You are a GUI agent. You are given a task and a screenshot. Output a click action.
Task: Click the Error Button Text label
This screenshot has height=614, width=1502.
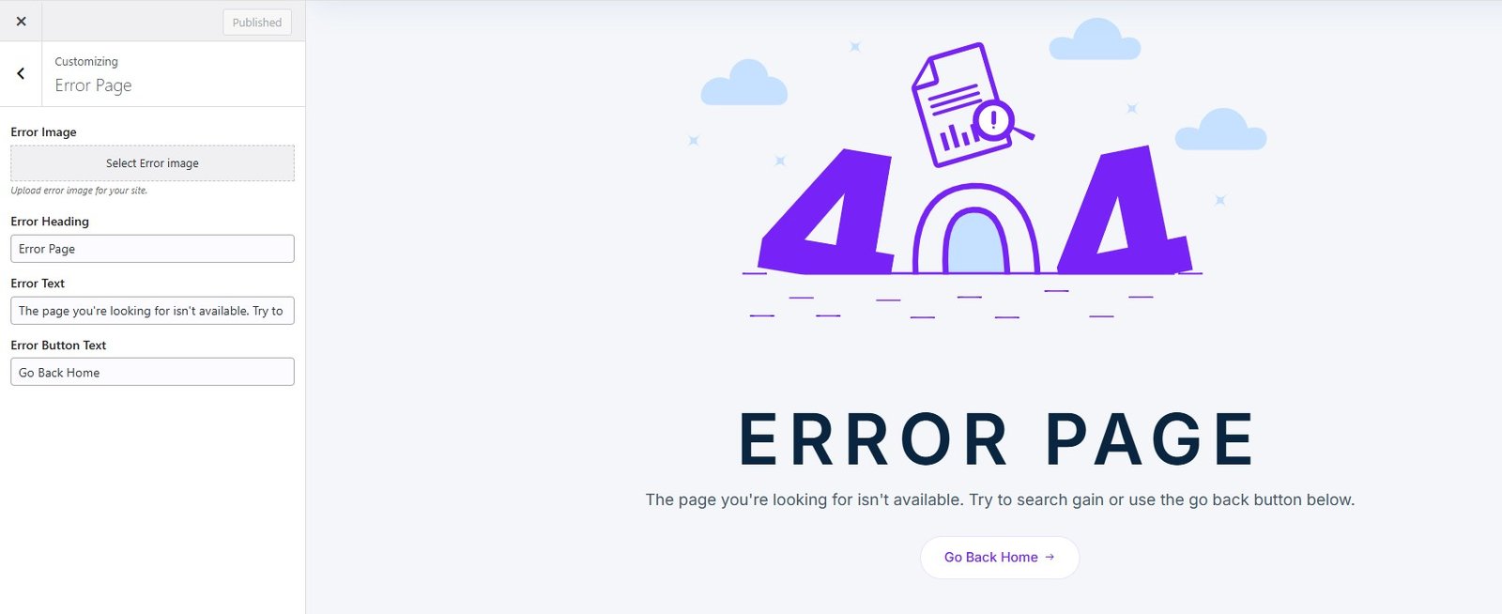[58, 345]
